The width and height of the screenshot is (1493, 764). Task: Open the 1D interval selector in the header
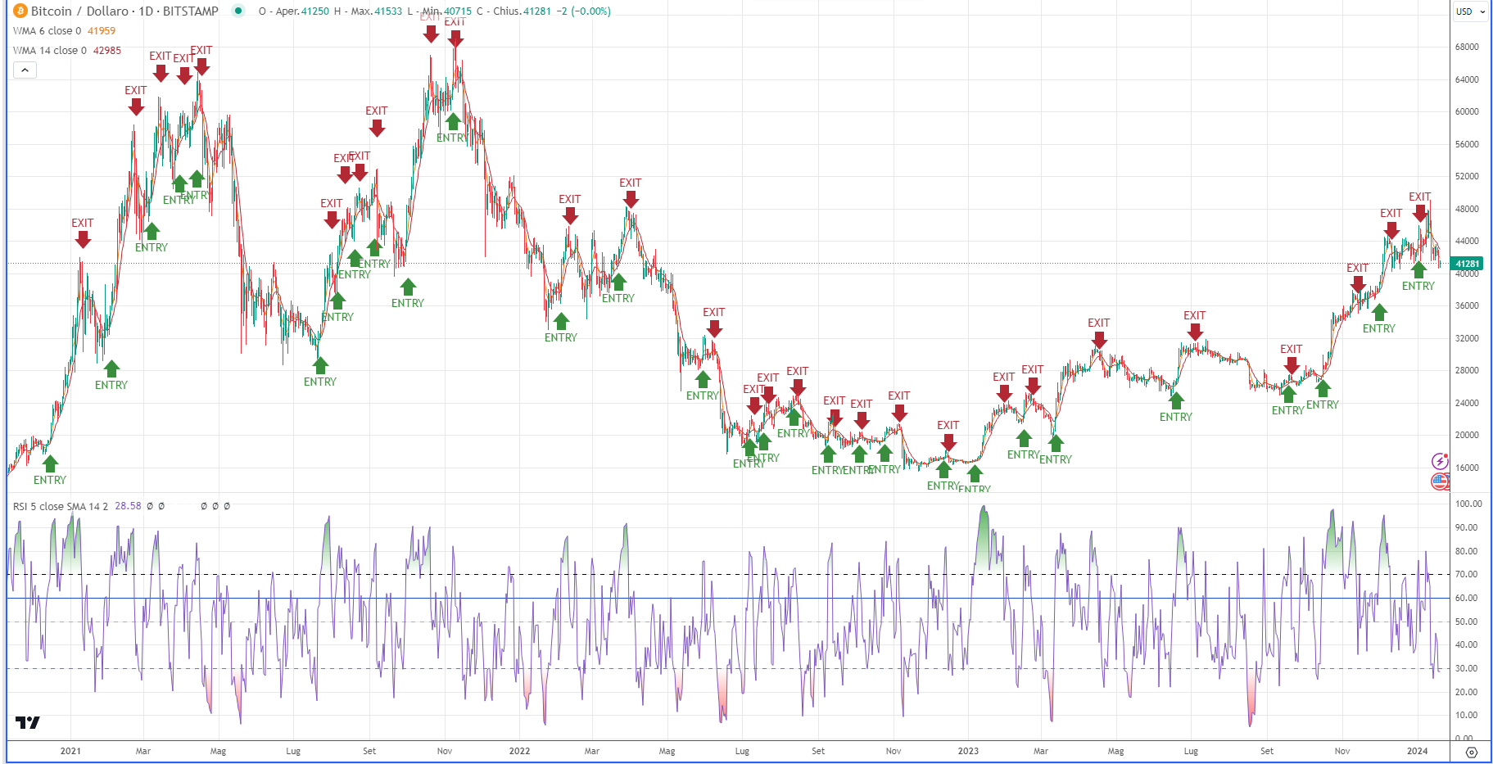coord(146,11)
